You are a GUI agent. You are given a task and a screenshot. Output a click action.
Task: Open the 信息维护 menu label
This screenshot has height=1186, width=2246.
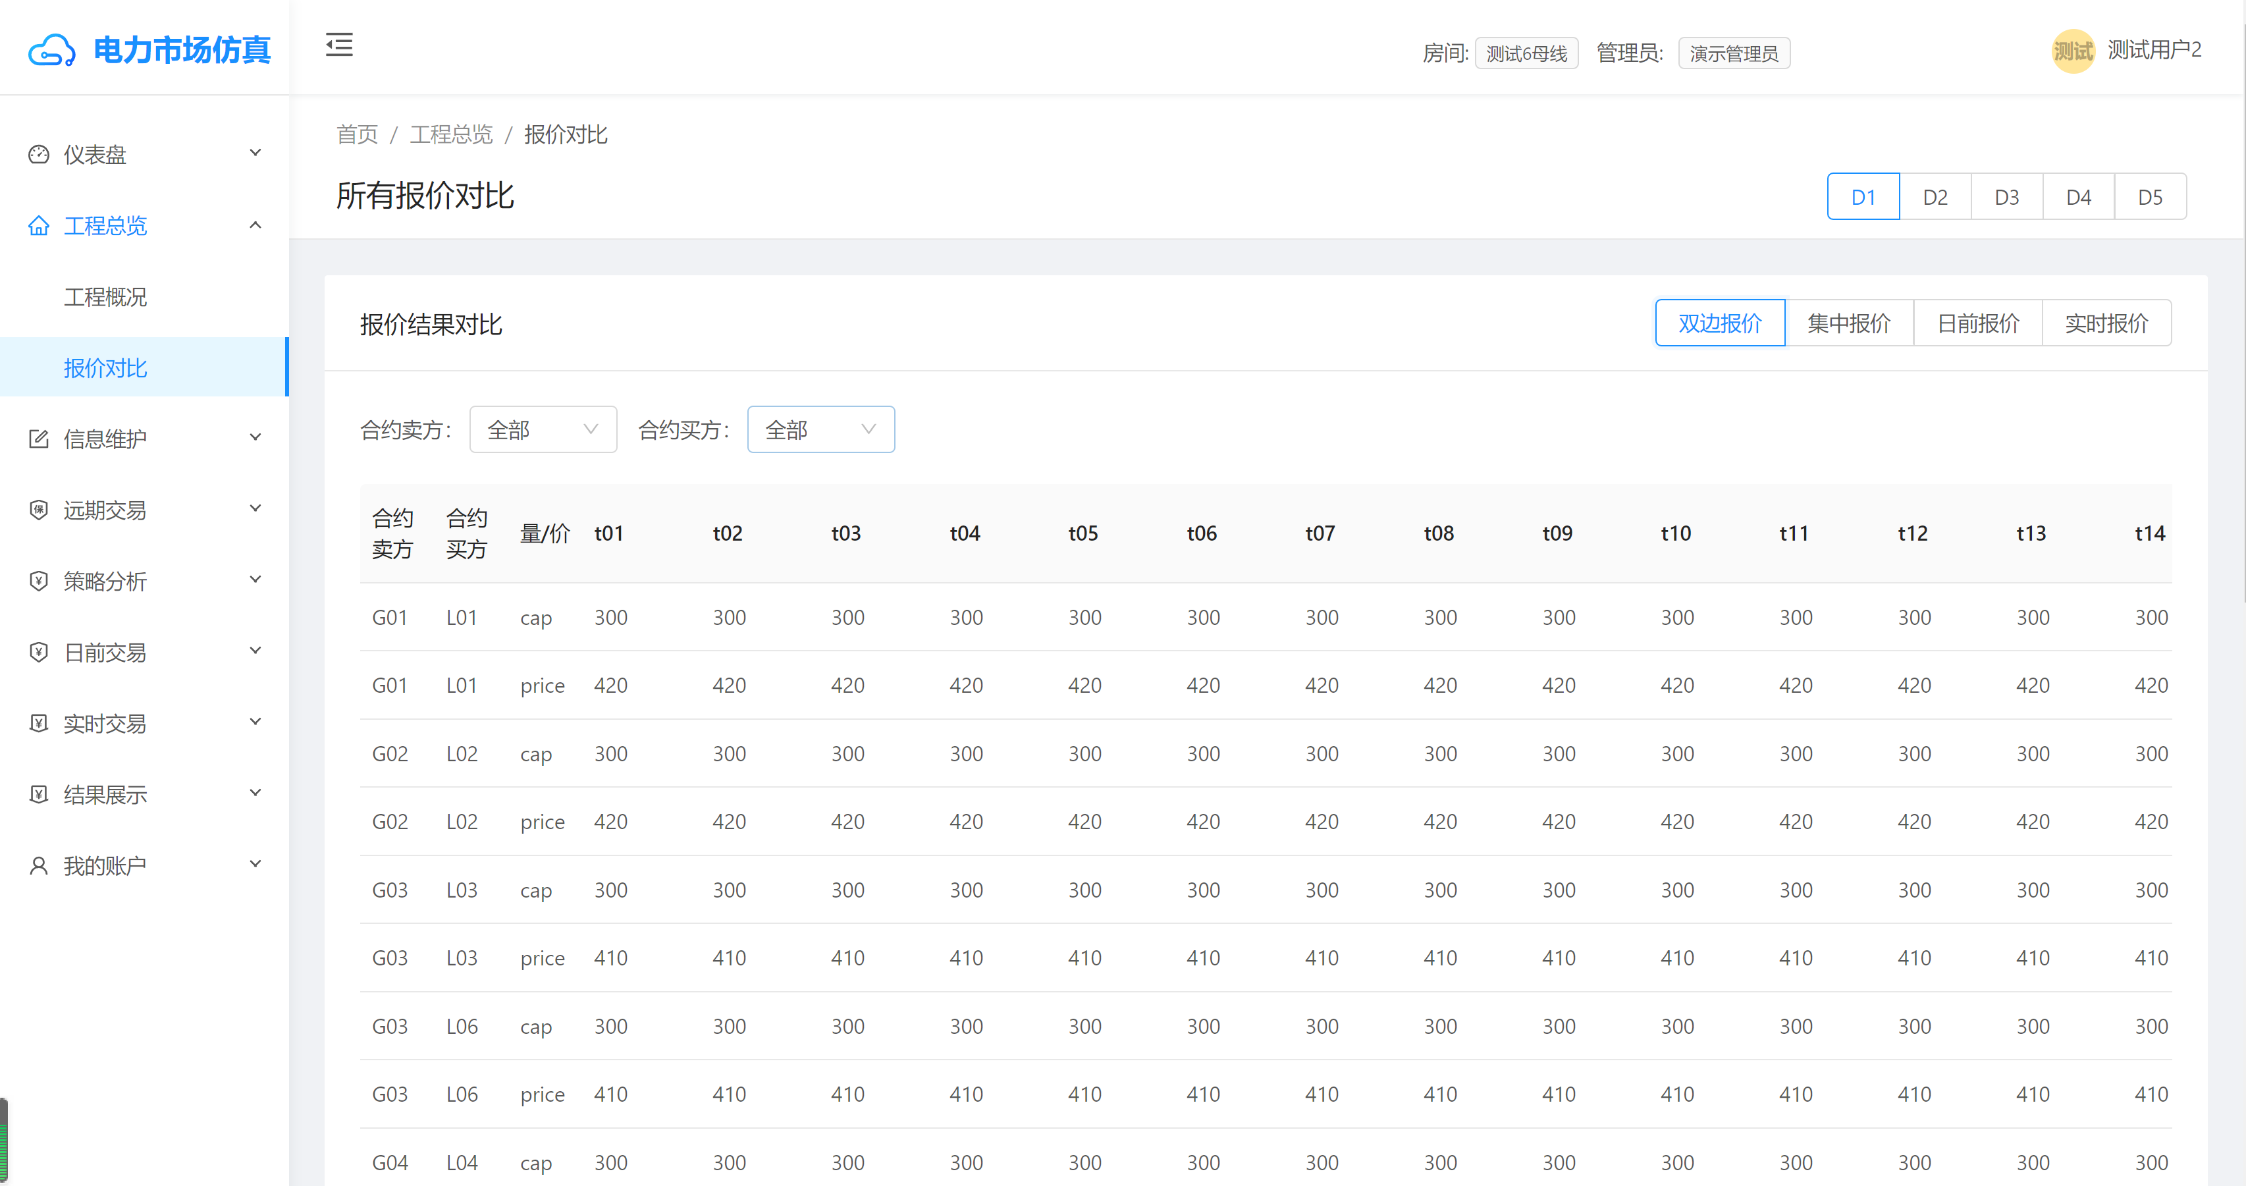[x=105, y=439]
